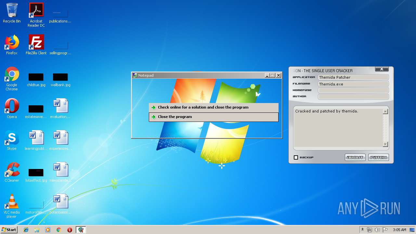416x234 pixels.
Task: Open Google Chrome desktop shortcut
Action: click(12, 79)
